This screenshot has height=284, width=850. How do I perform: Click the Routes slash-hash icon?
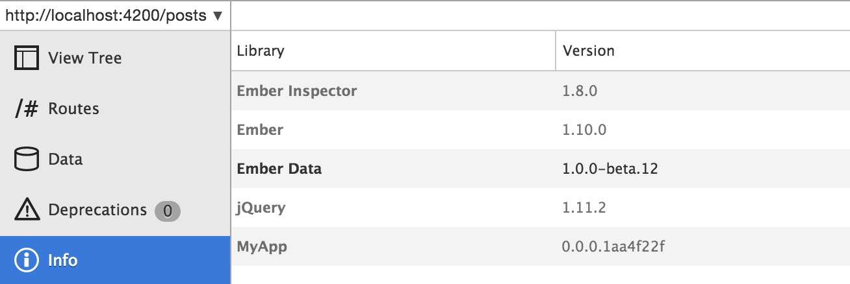coord(27,108)
